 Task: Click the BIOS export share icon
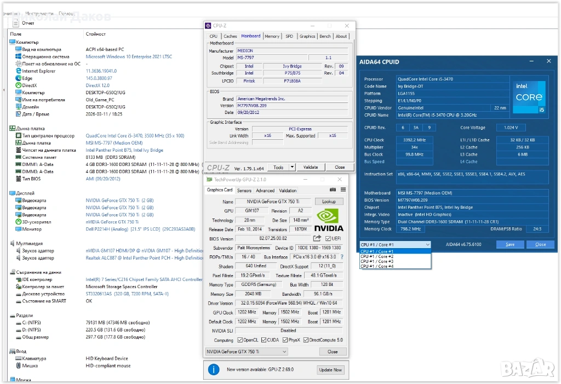(317, 238)
